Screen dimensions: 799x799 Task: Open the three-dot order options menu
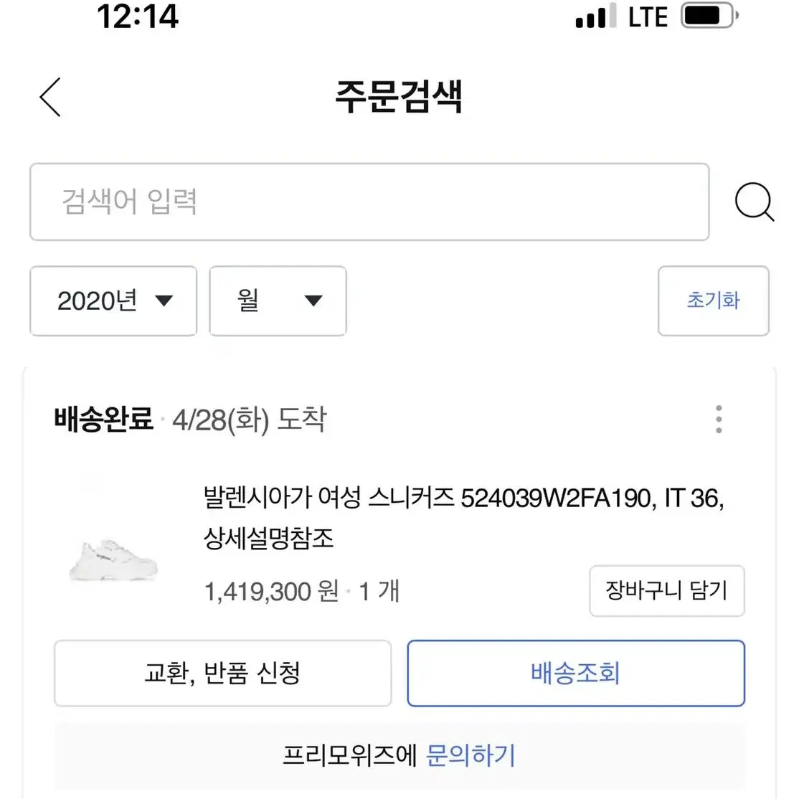pyautogui.click(x=719, y=420)
